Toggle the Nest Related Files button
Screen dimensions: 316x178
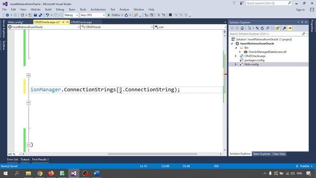[277, 28]
